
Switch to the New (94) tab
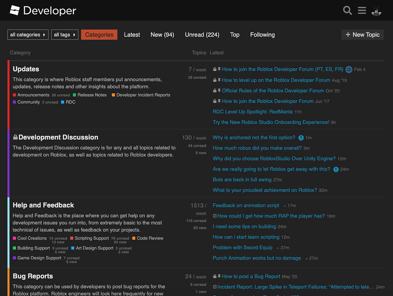point(162,34)
